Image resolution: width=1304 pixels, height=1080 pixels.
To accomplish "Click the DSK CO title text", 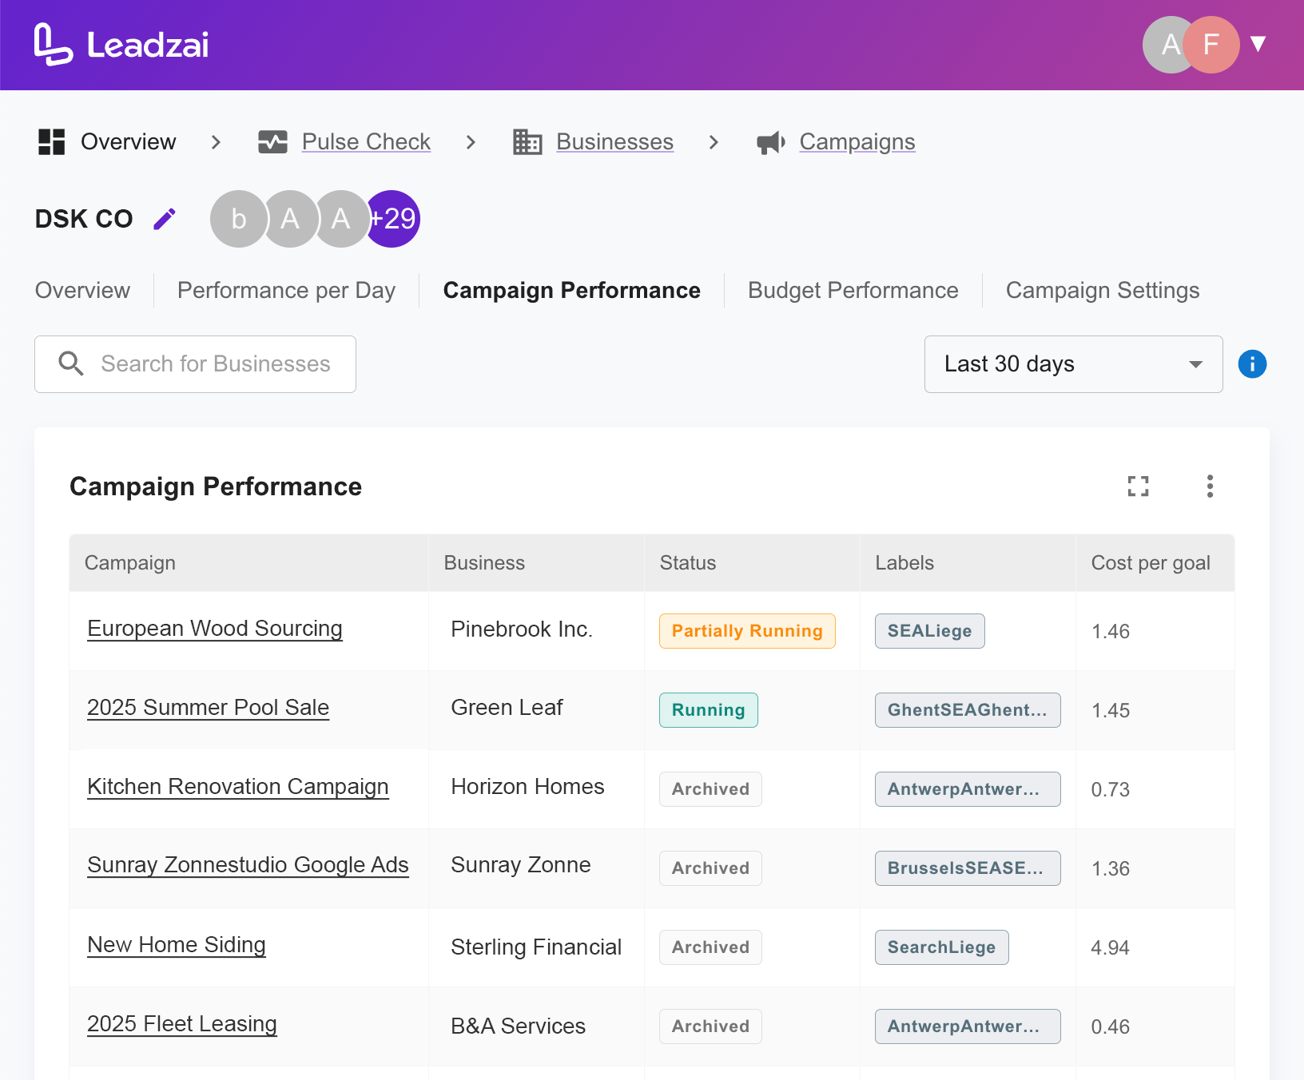I will (x=84, y=219).
